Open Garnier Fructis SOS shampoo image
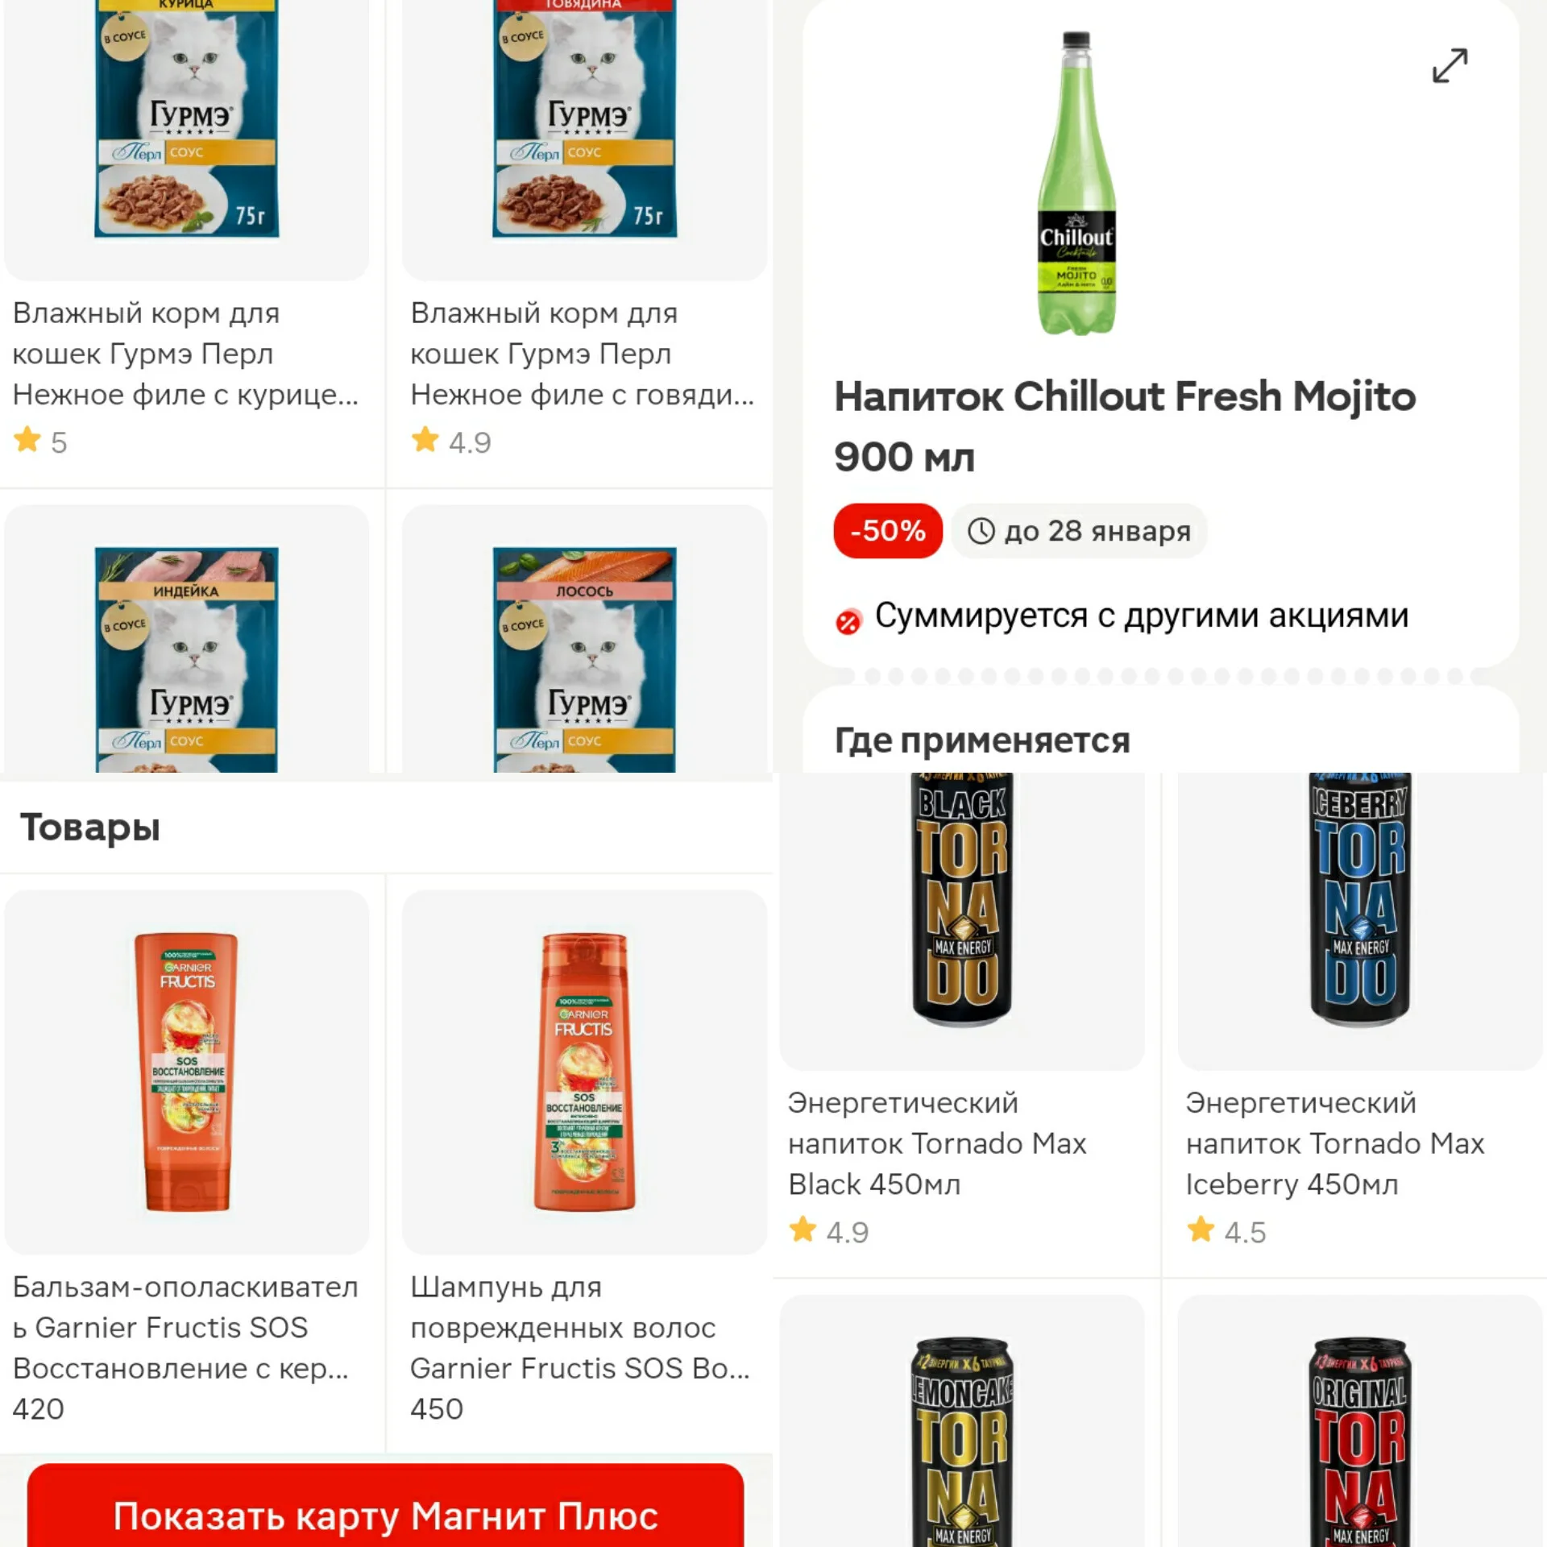 (x=584, y=1072)
